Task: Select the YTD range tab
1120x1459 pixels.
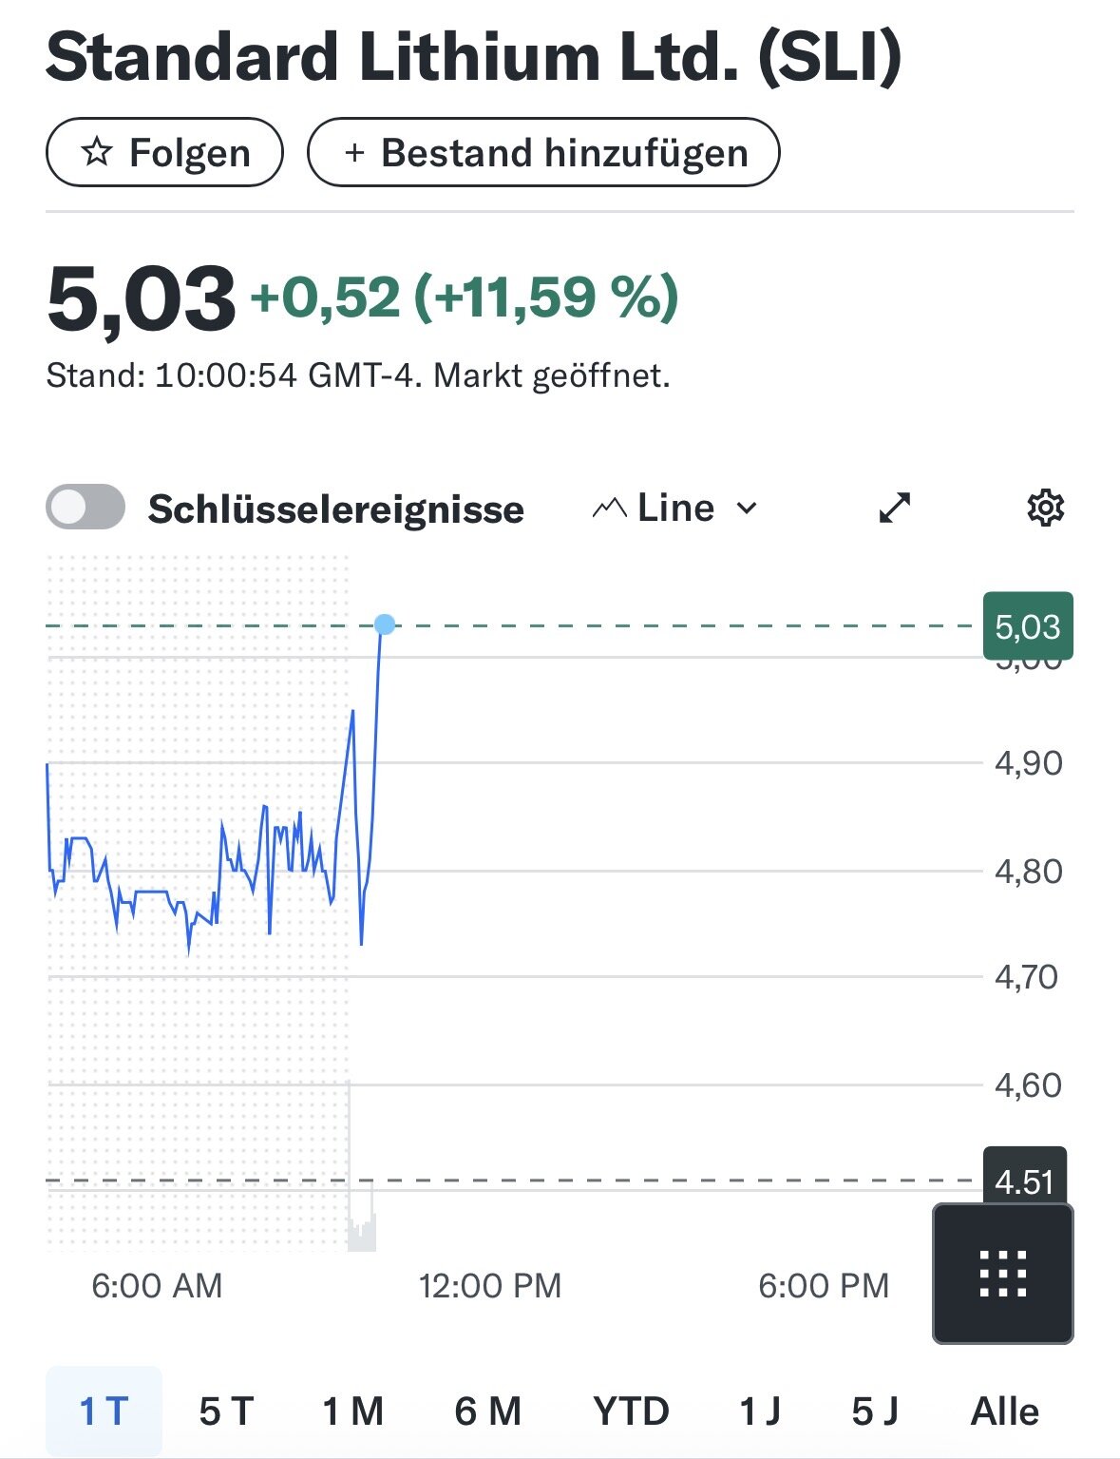Action: (631, 1411)
